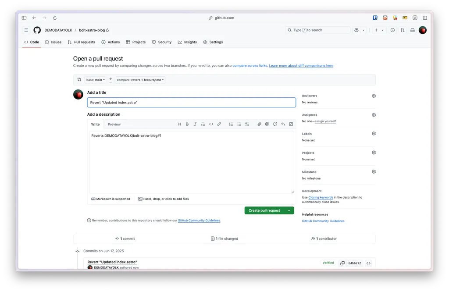Open Projects settings gear
The height and width of the screenshot is (292, 449).
tap(374, 153)
